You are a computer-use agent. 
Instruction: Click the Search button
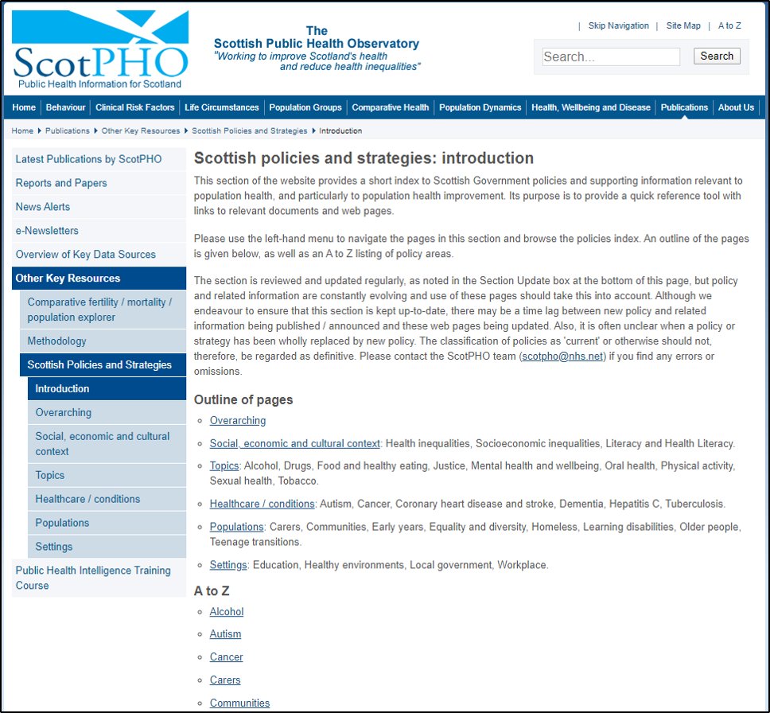click(717, 56)
